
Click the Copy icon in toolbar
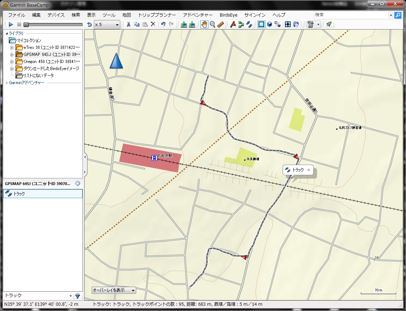point(137,24)
